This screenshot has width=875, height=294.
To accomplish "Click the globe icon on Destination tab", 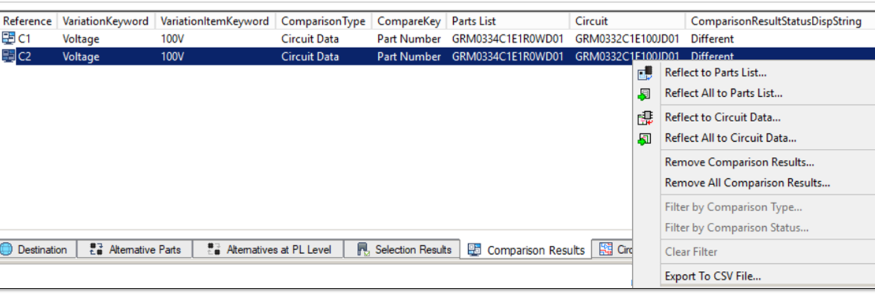I will coord(7,249).
